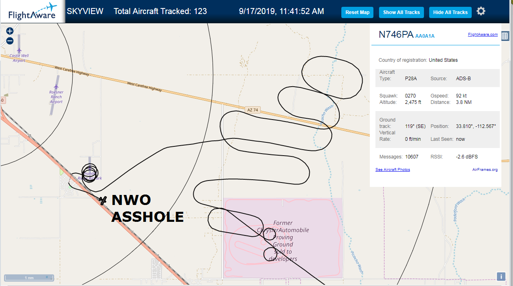Open the settings gear

481,11
